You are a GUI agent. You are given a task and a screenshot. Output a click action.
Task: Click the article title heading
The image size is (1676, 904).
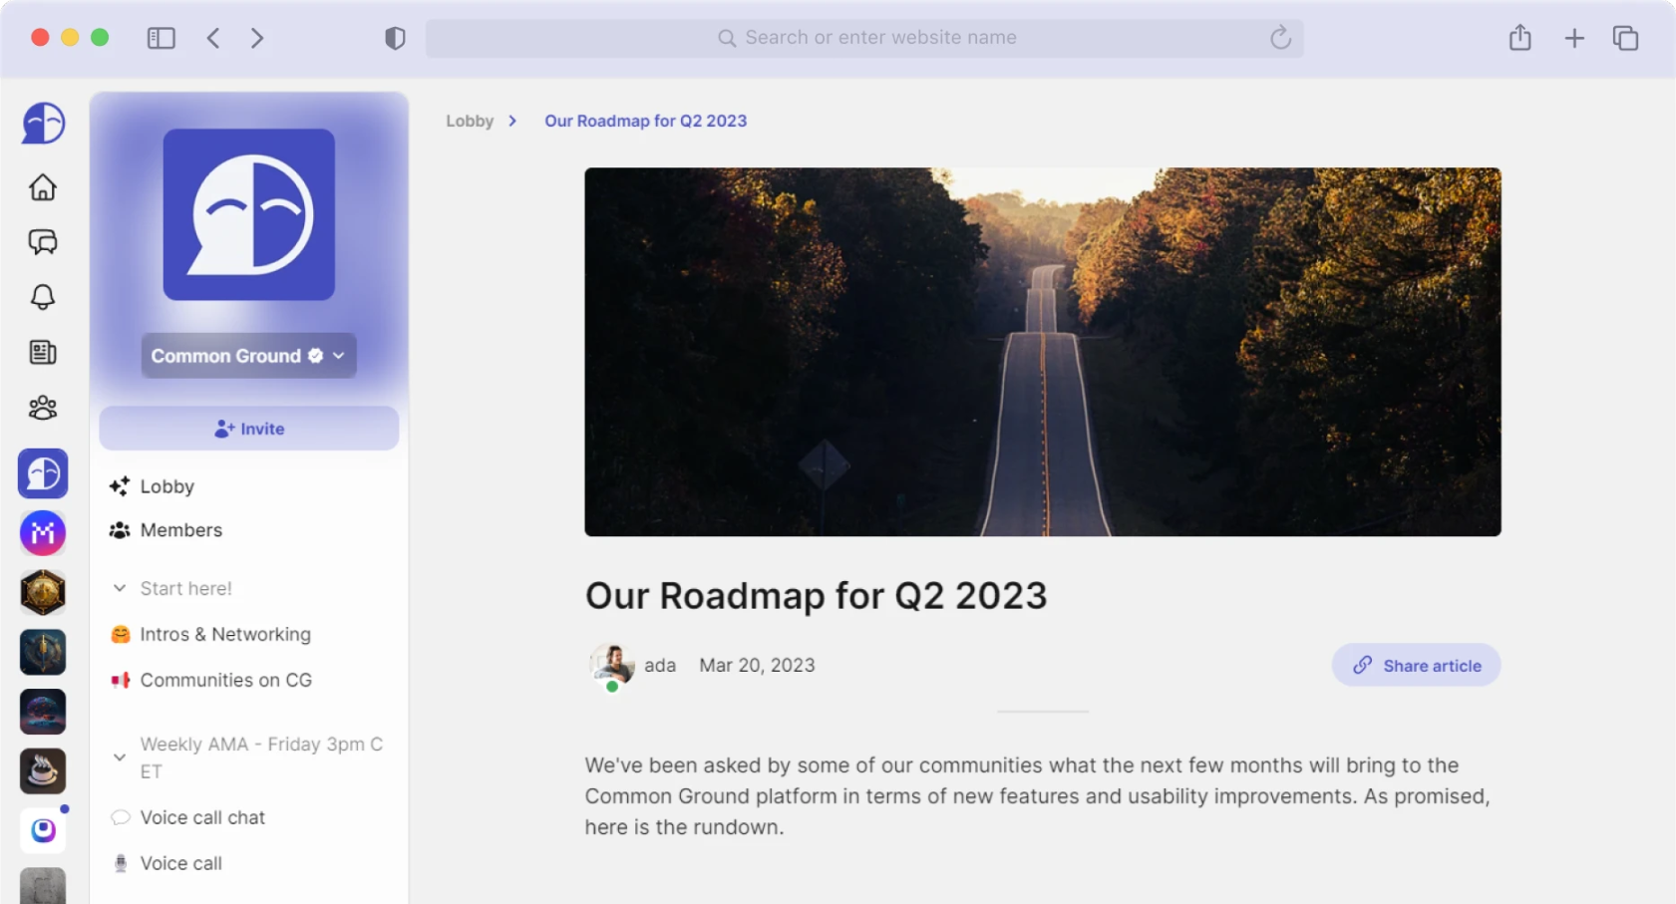(816, 595)
